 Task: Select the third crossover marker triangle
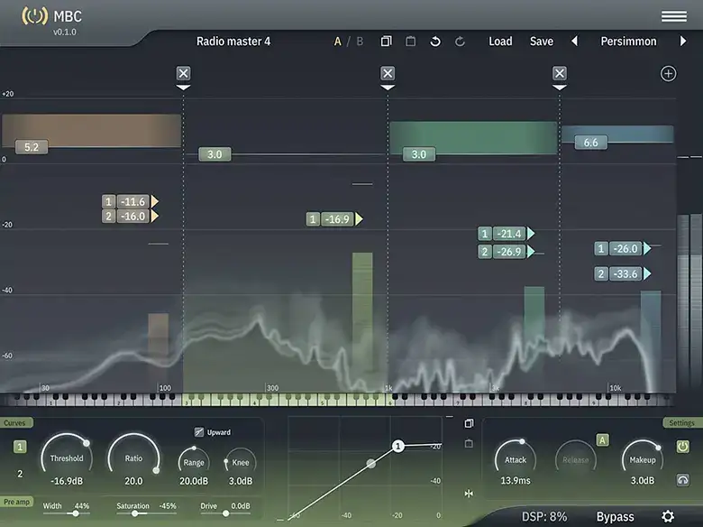560,88
